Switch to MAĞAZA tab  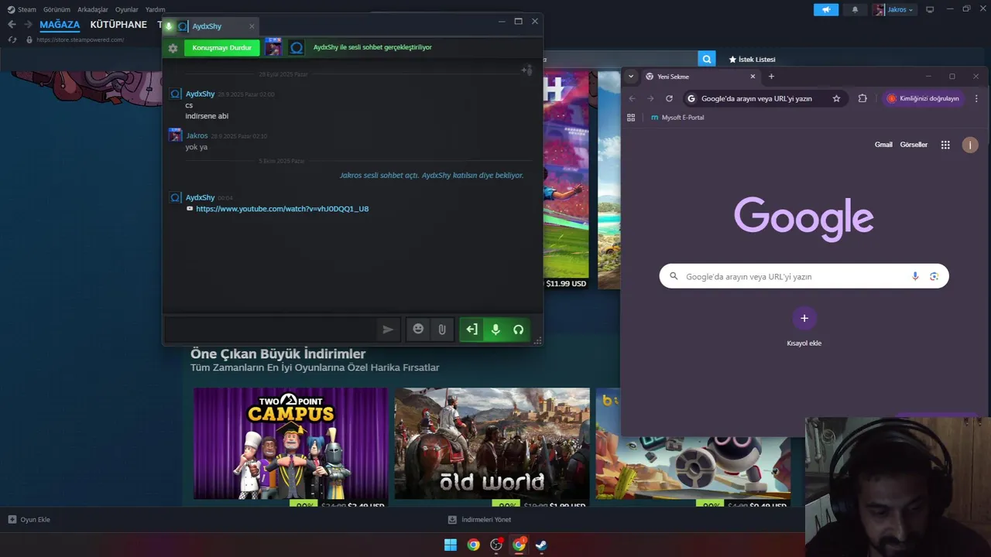point(60,25)
